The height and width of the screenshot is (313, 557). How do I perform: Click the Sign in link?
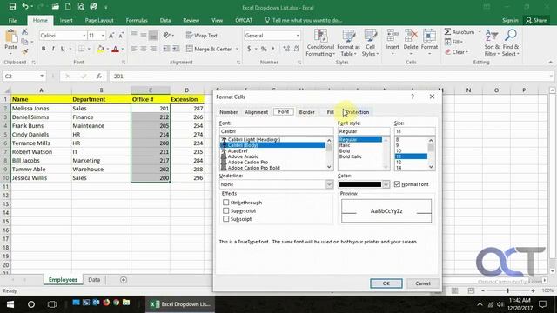click(x=510, y=20)
